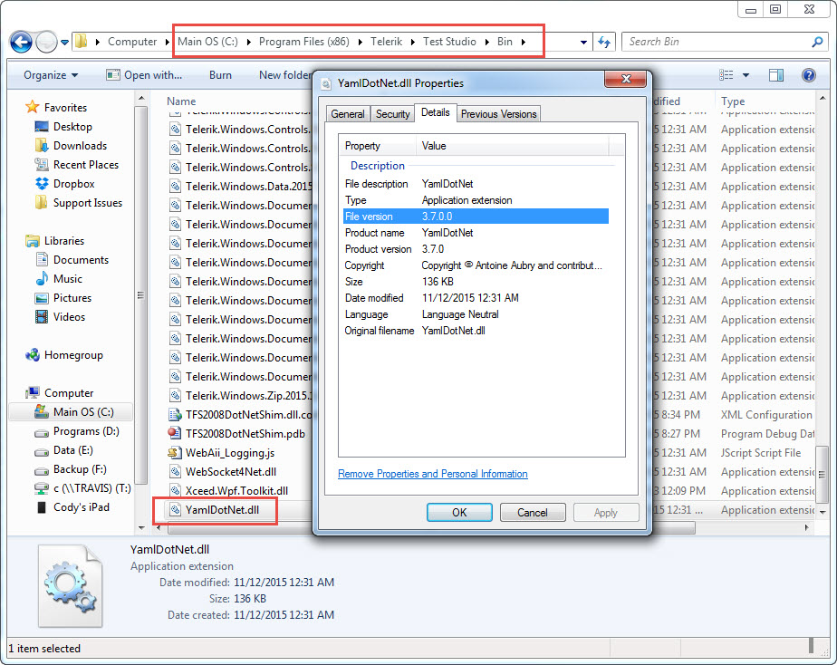Click the Details tab
837x665 pixels.
pyautogui.click(x=435, y=112)
